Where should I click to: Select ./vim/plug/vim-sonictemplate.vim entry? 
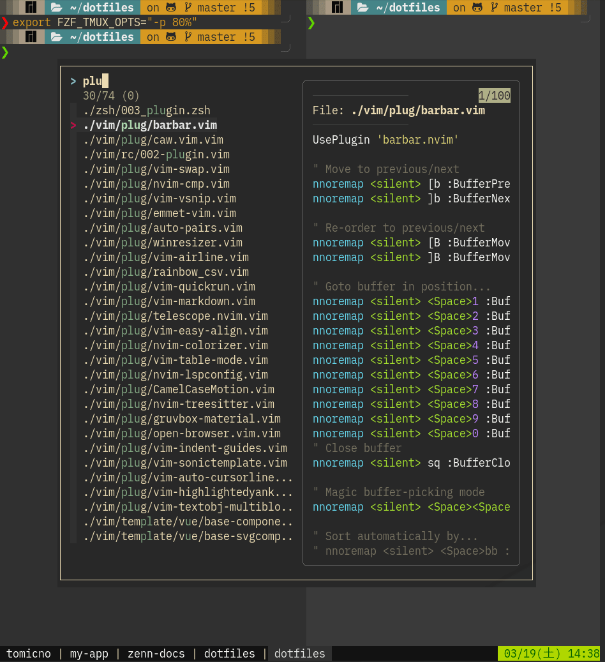click(185, 463)
